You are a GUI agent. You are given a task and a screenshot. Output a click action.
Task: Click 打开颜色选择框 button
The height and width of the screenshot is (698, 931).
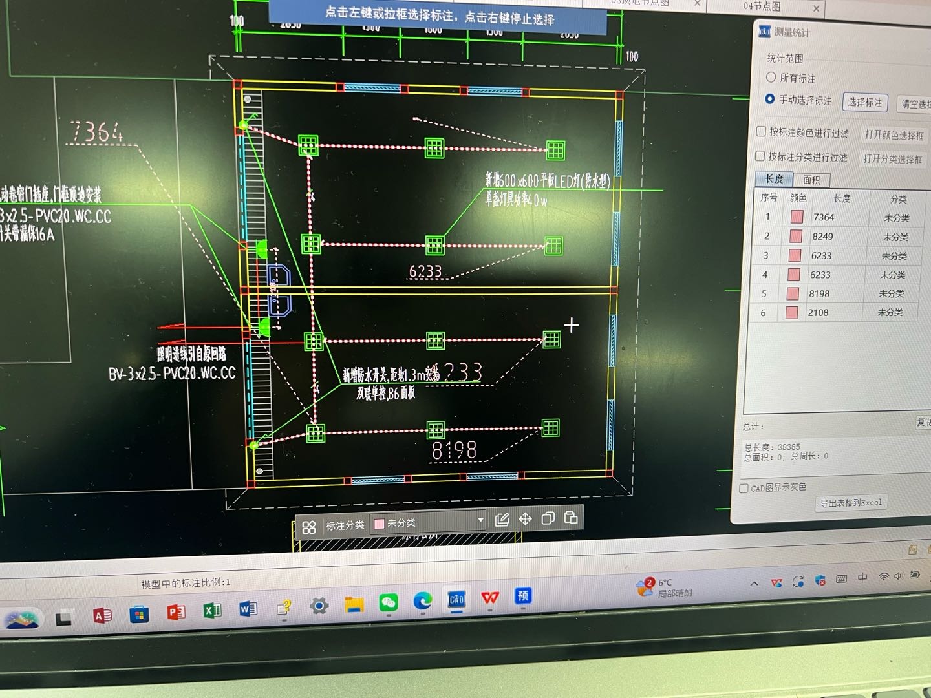(x=894, y=134)
